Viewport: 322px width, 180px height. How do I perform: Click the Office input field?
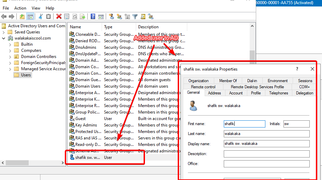point(266,164)
